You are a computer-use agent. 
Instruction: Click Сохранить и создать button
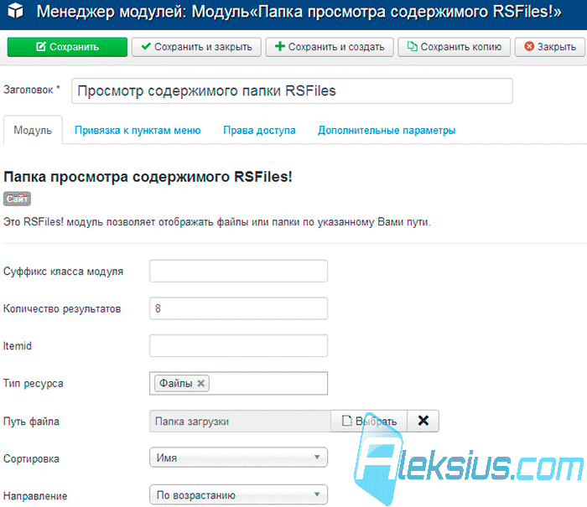coord(330,47)
